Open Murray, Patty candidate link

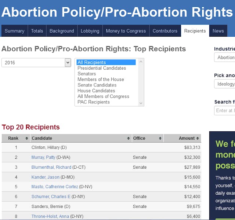click(x=43, y=157)
